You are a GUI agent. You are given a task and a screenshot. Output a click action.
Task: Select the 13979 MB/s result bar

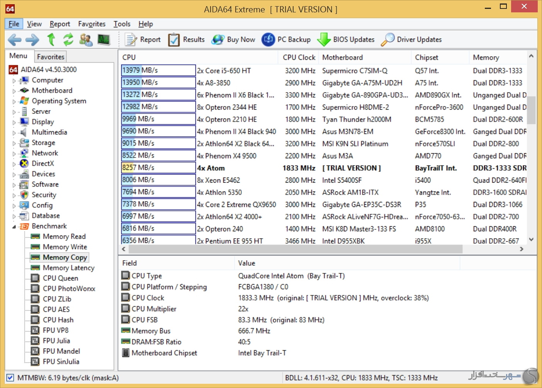(158, 70)
